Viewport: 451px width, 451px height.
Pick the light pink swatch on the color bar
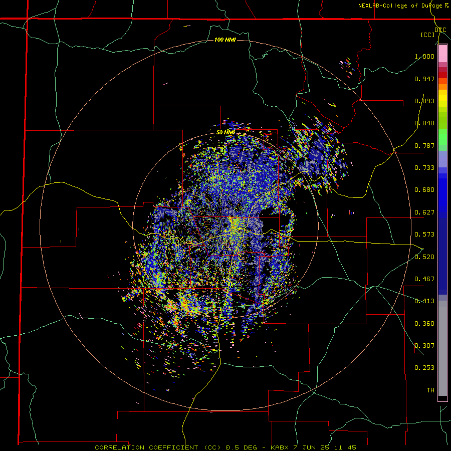click(x=442, y=54)
